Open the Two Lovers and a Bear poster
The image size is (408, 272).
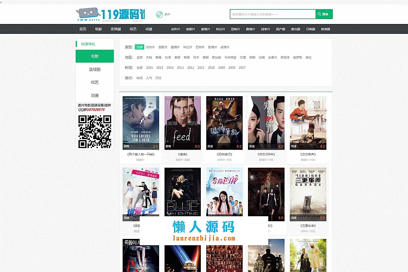(141, 123)
